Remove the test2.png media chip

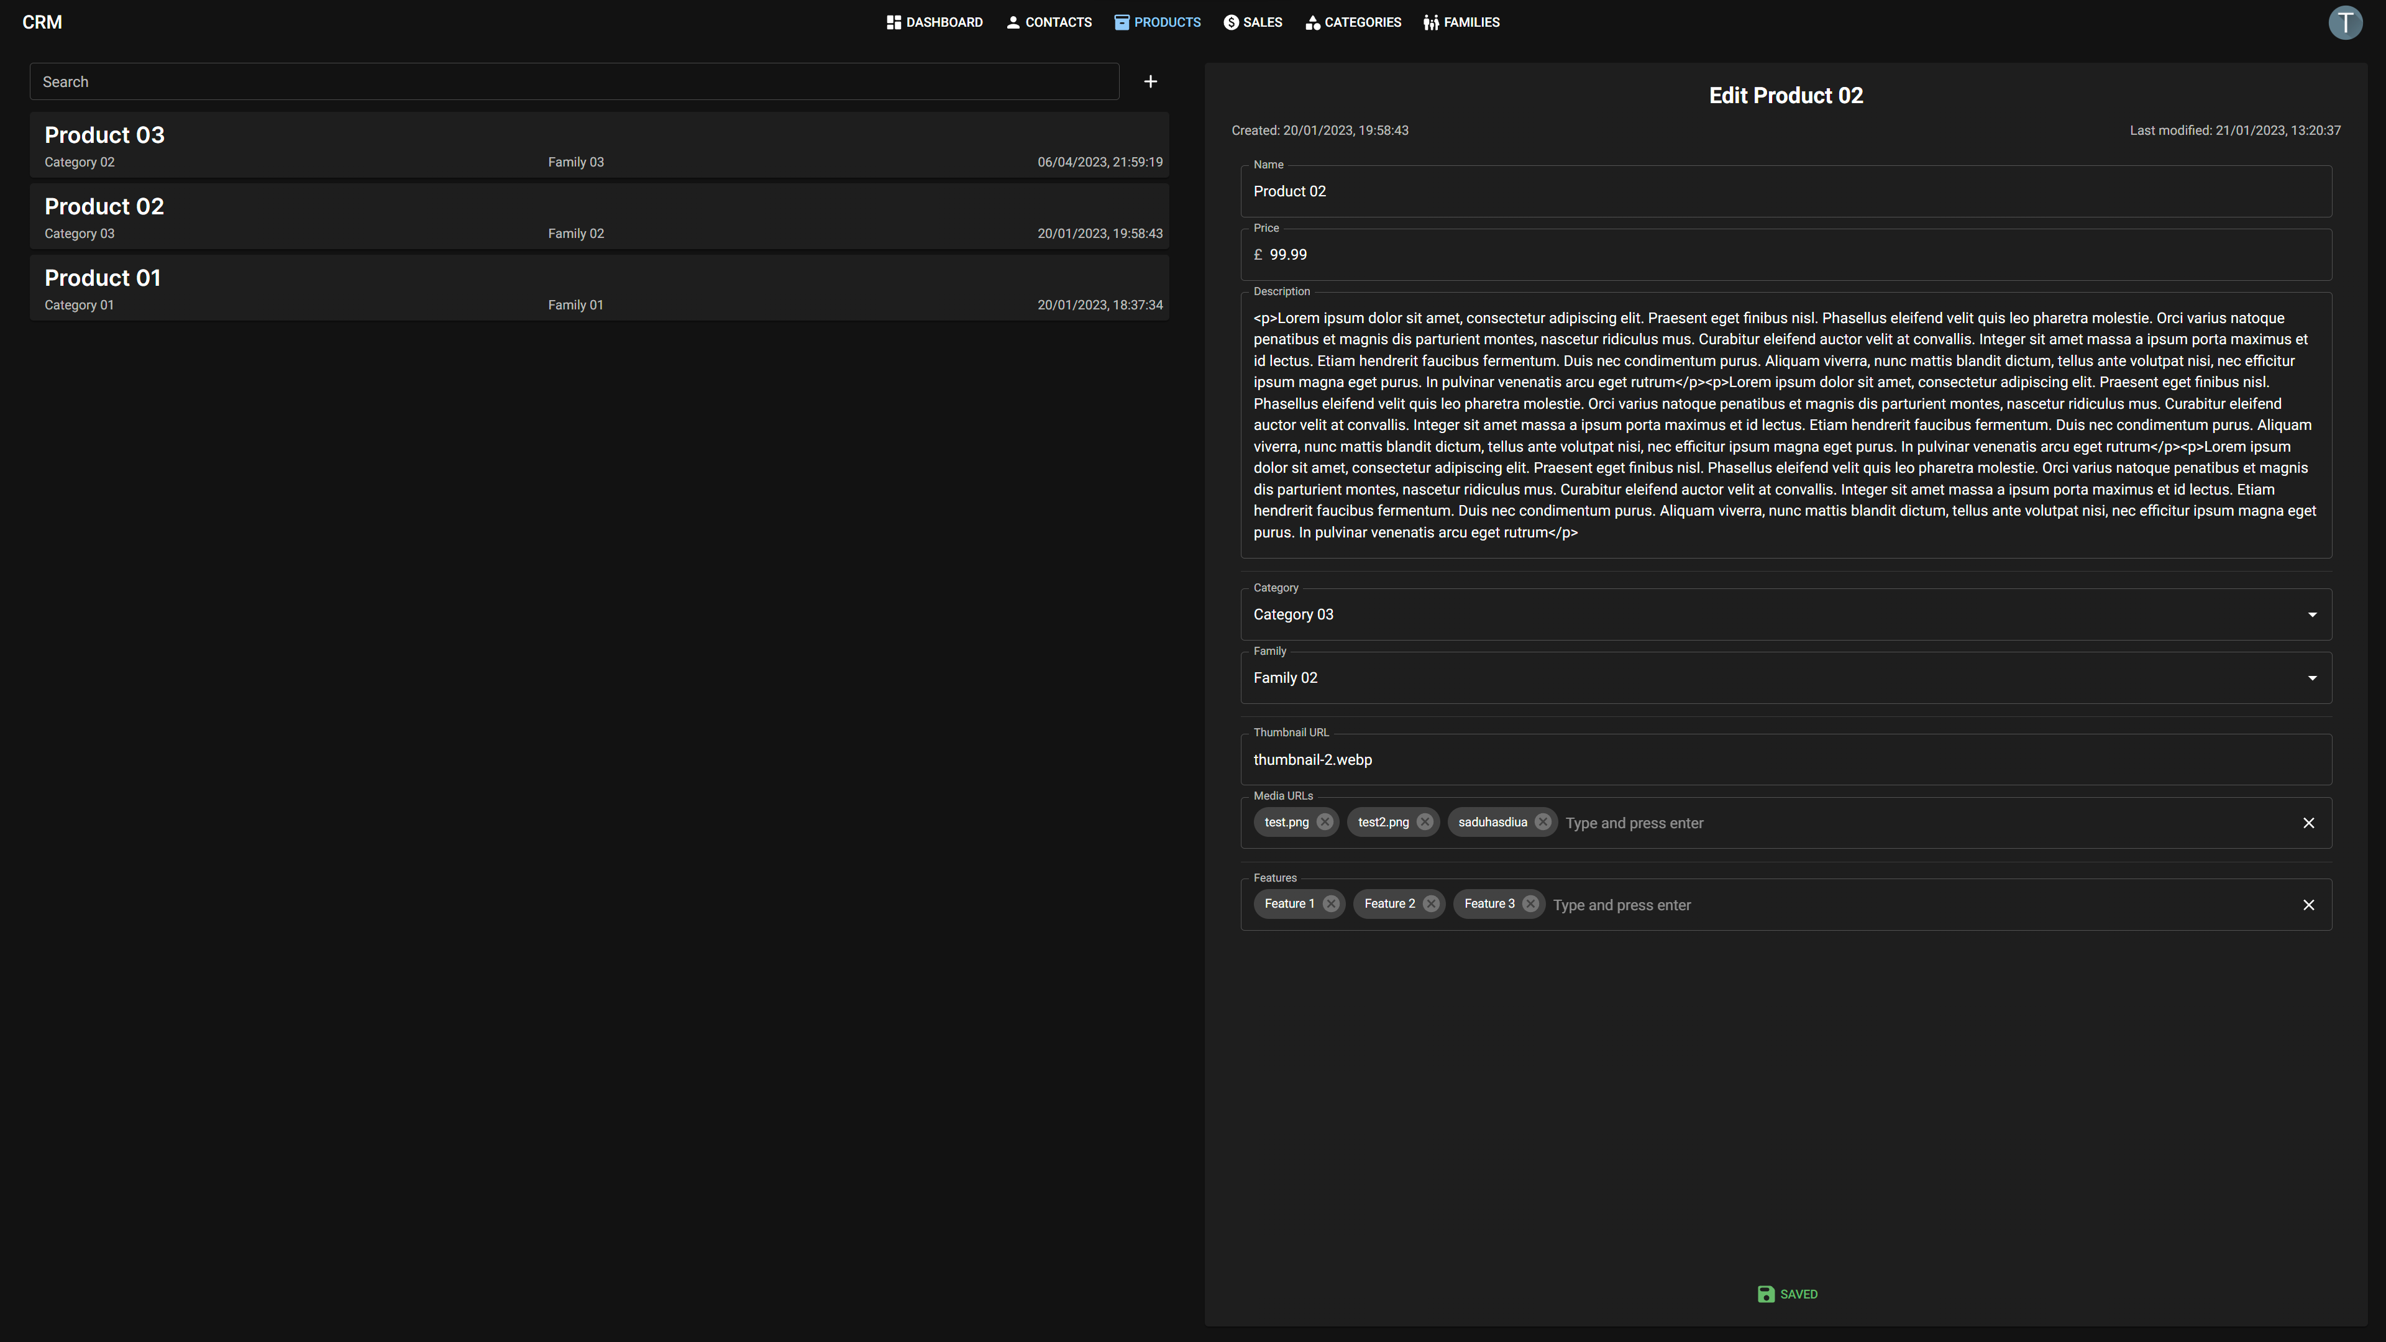(x=1425, y=821)
